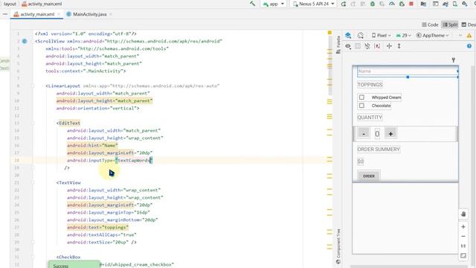Screen dimensions: 476x268
Task: Switch to Split view mode
Action: 450,25
